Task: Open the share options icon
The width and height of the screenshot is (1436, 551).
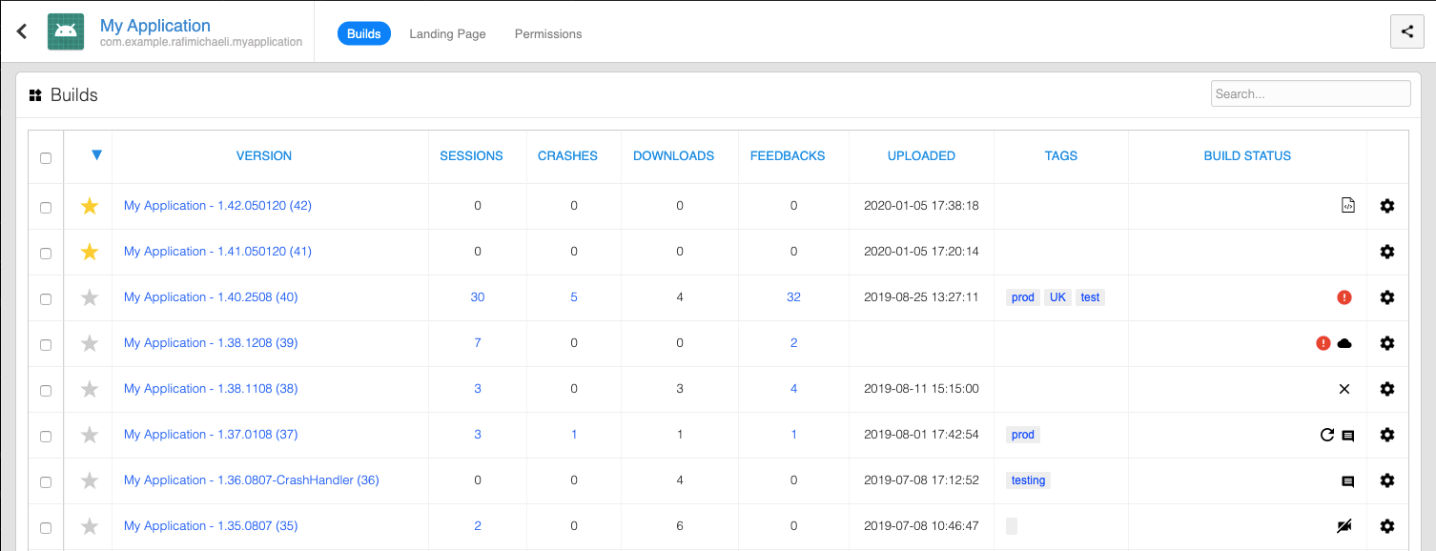Action: pyautogui.click(x=1406, y=31)
